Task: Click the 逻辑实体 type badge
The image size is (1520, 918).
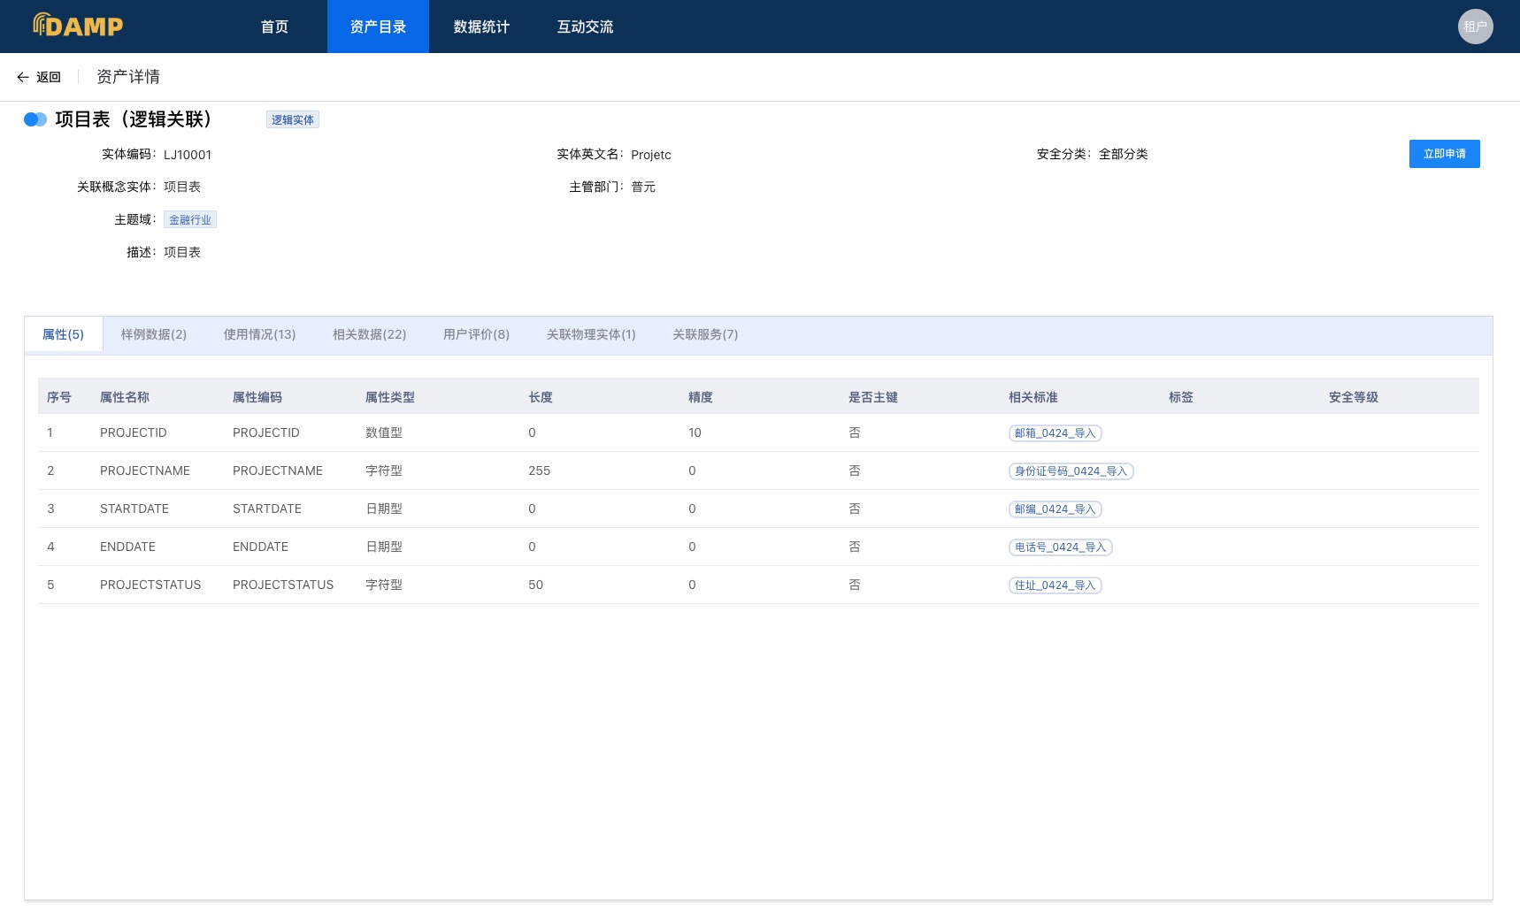Action: point(292,120)
